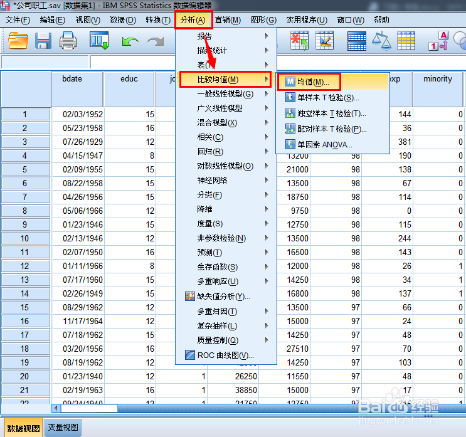Click the Open file folder icon
The image size is (466, 437).
pos(18,41)
